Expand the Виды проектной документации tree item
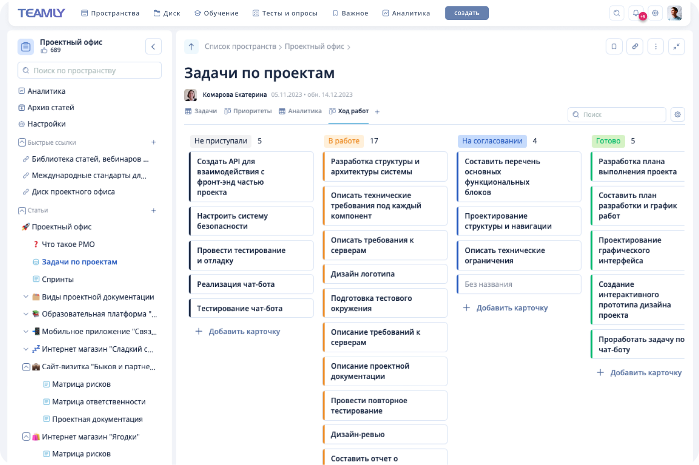699x465 pixels. click(x=26, y=297)
